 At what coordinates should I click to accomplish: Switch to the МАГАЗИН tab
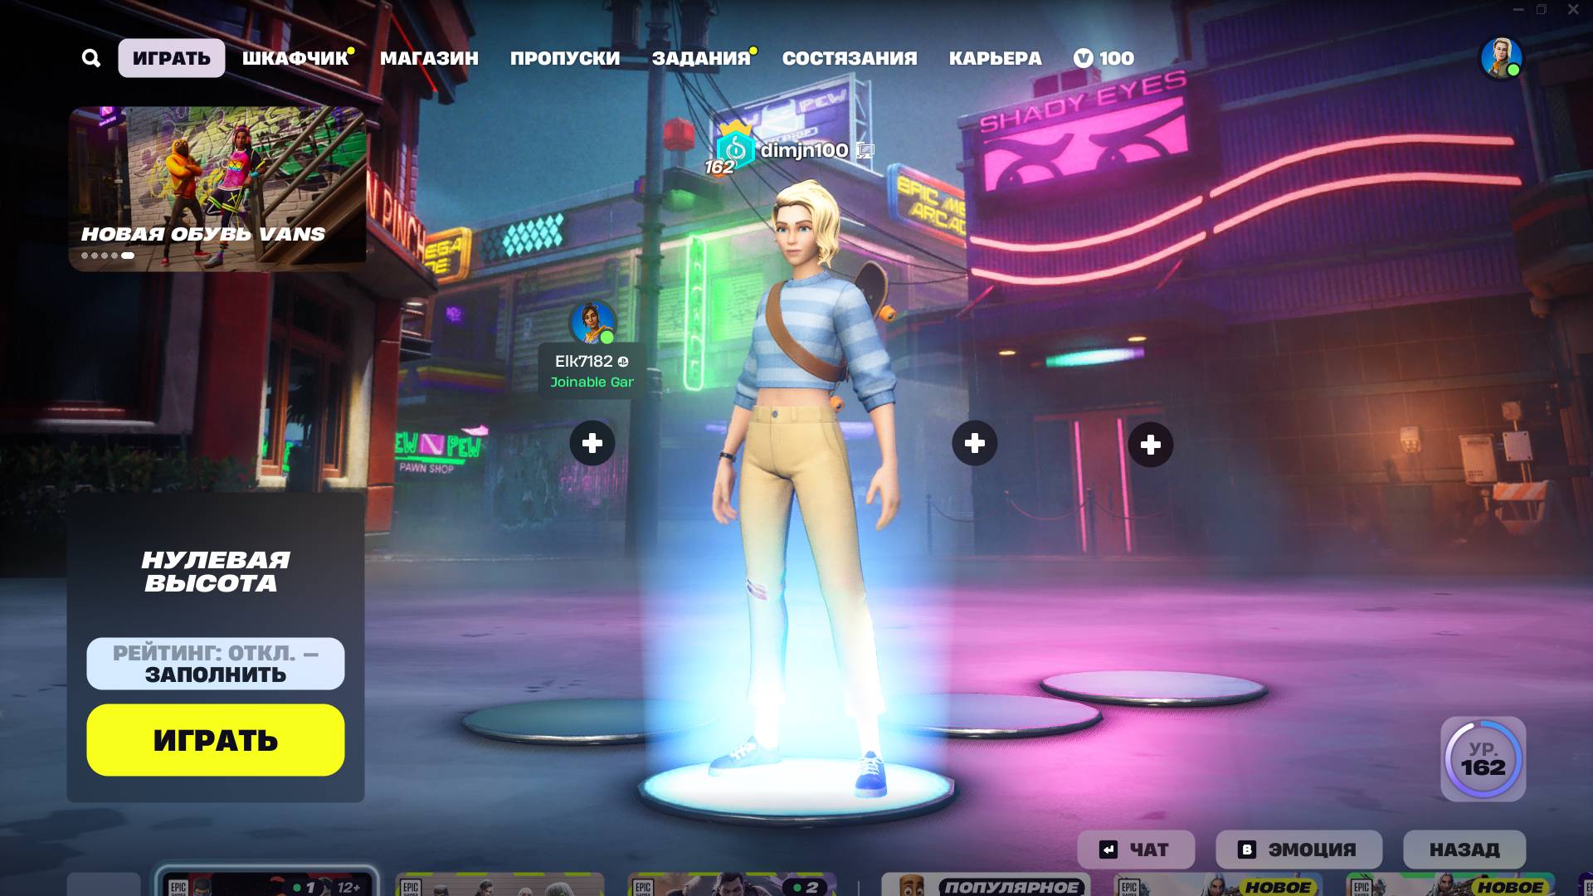(429, 58)
